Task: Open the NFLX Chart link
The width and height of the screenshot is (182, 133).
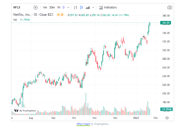Action: pyautogui.click(x=83, y=124)
